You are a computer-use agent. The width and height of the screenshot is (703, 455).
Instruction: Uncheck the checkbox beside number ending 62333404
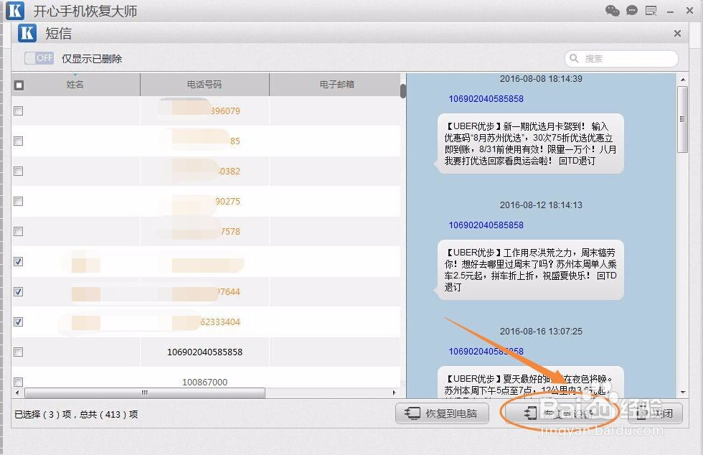pos(18,322)
